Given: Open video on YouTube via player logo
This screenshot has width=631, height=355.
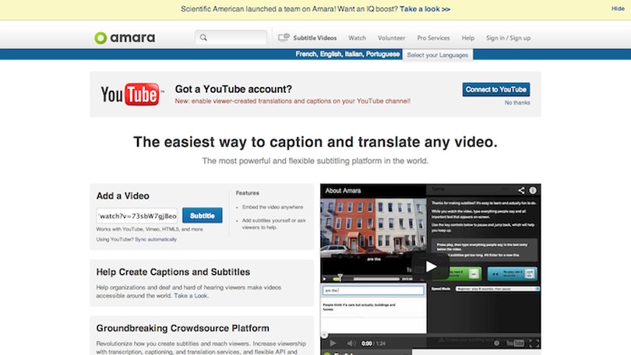Looking at the screenshot, I should (x=513, y=343).
